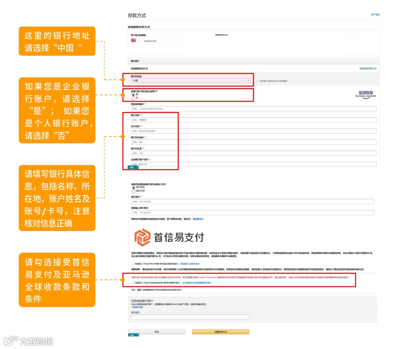Tick the Amazon currency converter terms checkbox
This screenshot has height=349, width=407.
click(133, 282)
